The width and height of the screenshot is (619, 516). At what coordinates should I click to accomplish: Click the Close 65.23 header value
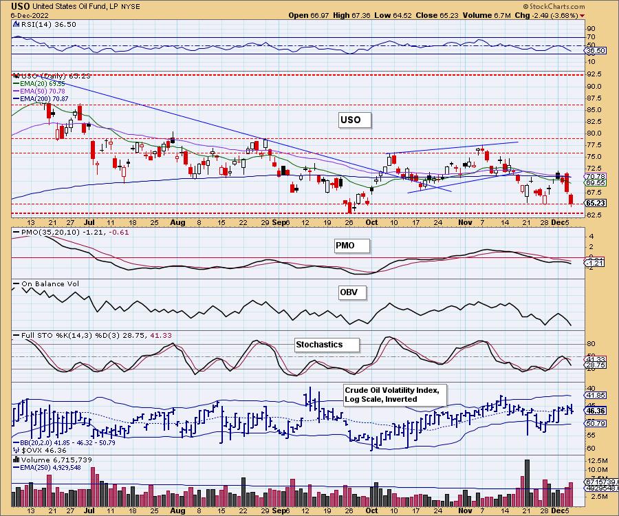pos(437,15)
